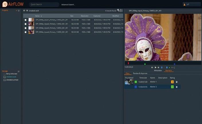Open the Marker 1 thumbnail
The image size is (202, 124).
click(129, 82)
